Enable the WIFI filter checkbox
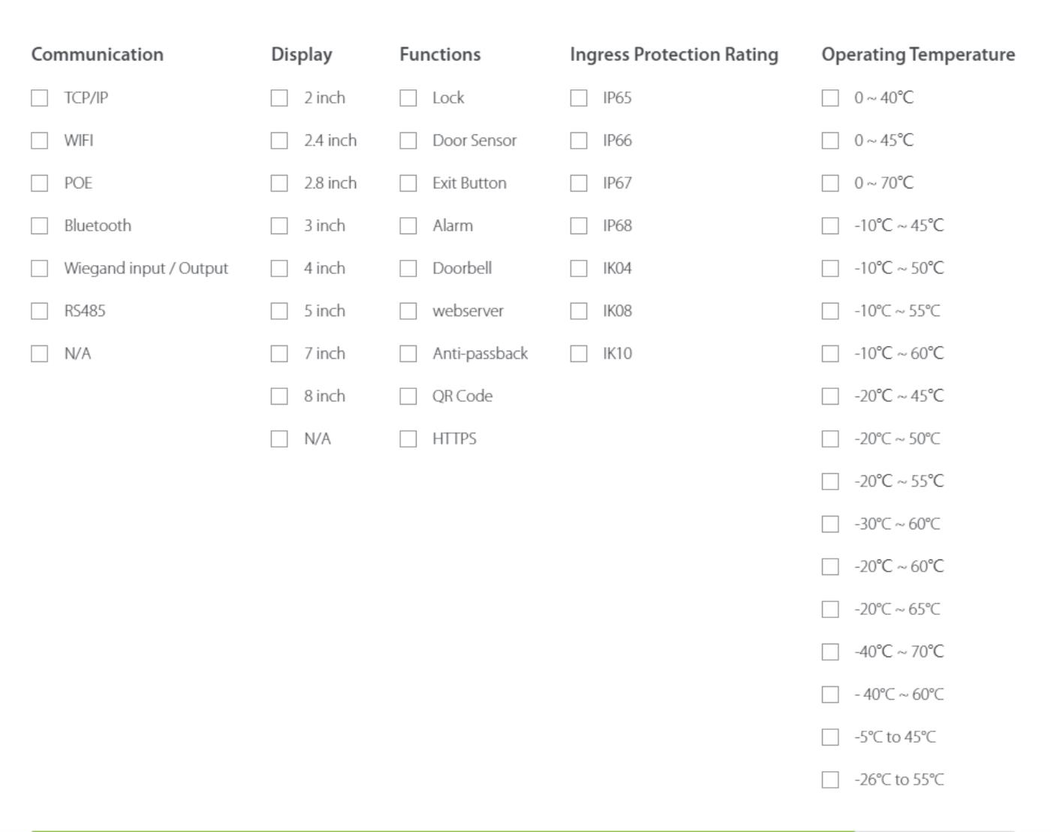Image resolution: width=1051 pixels, height=832 pixels. 40,141
